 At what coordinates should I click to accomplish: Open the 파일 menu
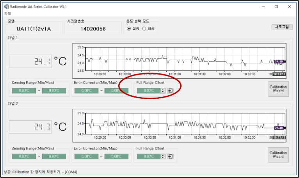[x=7, y=14]
